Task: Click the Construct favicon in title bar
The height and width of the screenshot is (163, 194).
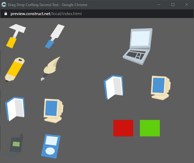Action: 4,5
